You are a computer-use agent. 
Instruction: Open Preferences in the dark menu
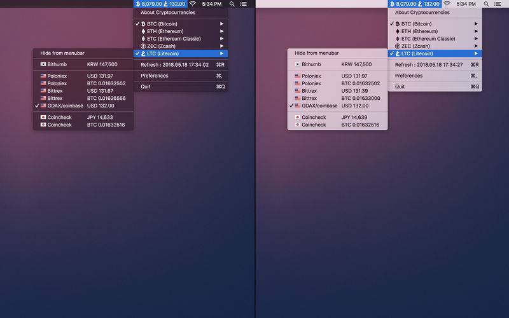181,76
